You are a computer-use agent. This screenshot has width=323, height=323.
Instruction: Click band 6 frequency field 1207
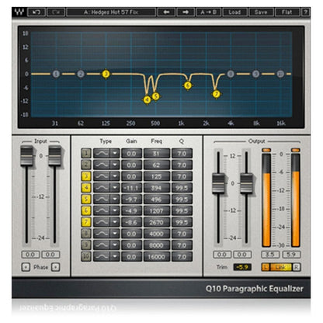coord(156,210)
